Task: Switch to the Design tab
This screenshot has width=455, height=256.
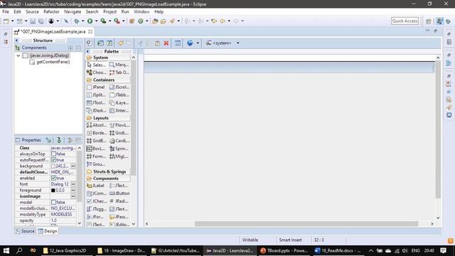Action: pos(48,231)
